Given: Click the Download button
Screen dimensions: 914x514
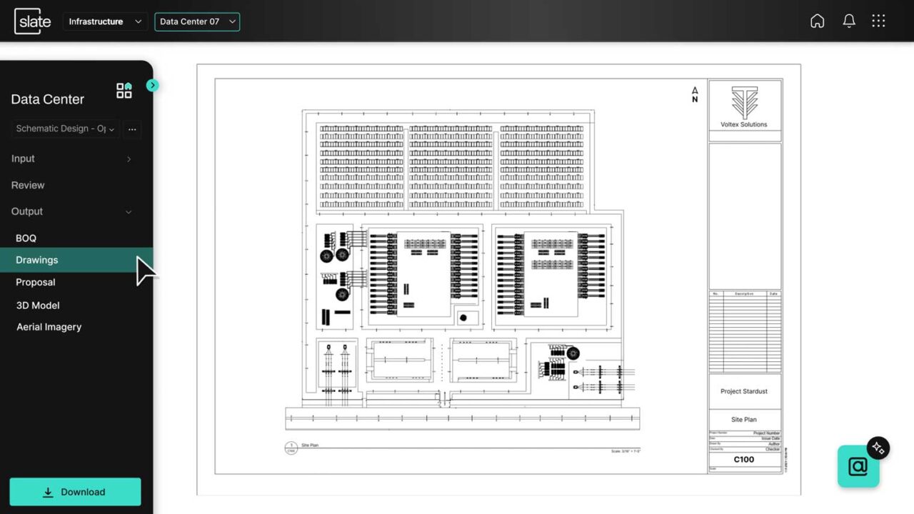Looking at the screenshot, I should point(75,492).
